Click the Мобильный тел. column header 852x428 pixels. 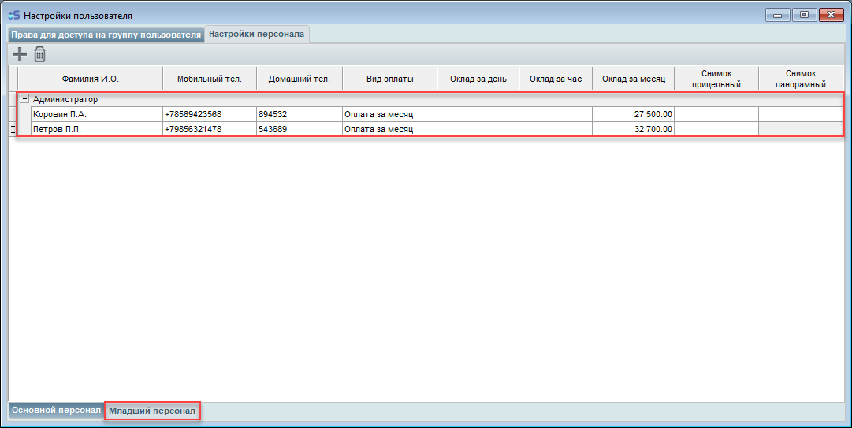tap(209, 79)
